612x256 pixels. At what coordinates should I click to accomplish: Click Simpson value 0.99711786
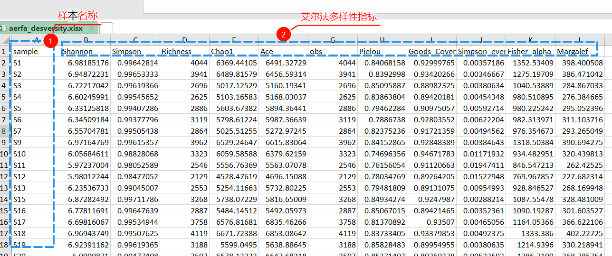(x=135, y=199)
